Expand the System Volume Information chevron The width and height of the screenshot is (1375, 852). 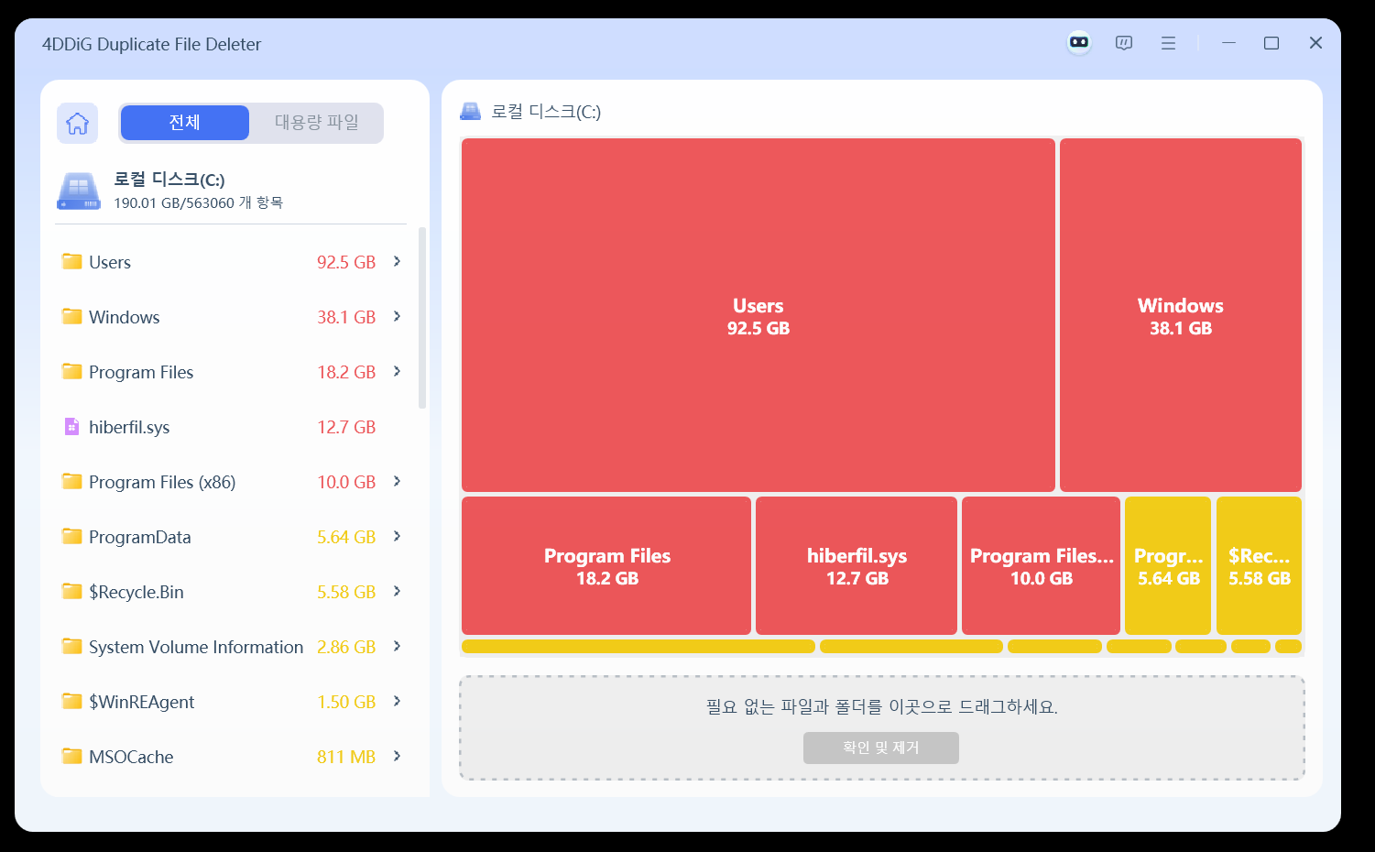pos(397,646)
